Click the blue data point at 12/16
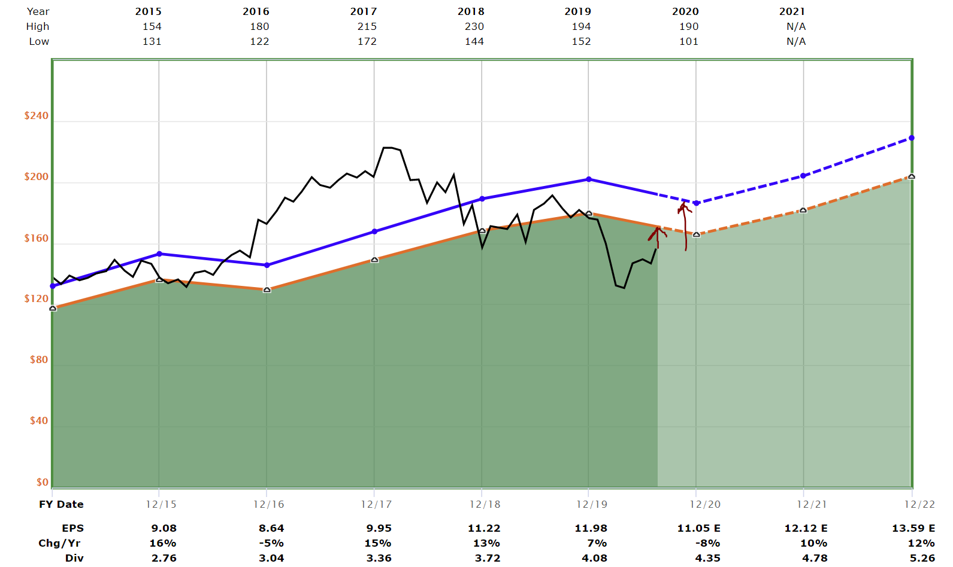 267,265
